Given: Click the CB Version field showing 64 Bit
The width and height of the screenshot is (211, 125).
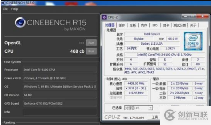Looking at the screenshot, I should pyautogui.click(x=60, y=95).
